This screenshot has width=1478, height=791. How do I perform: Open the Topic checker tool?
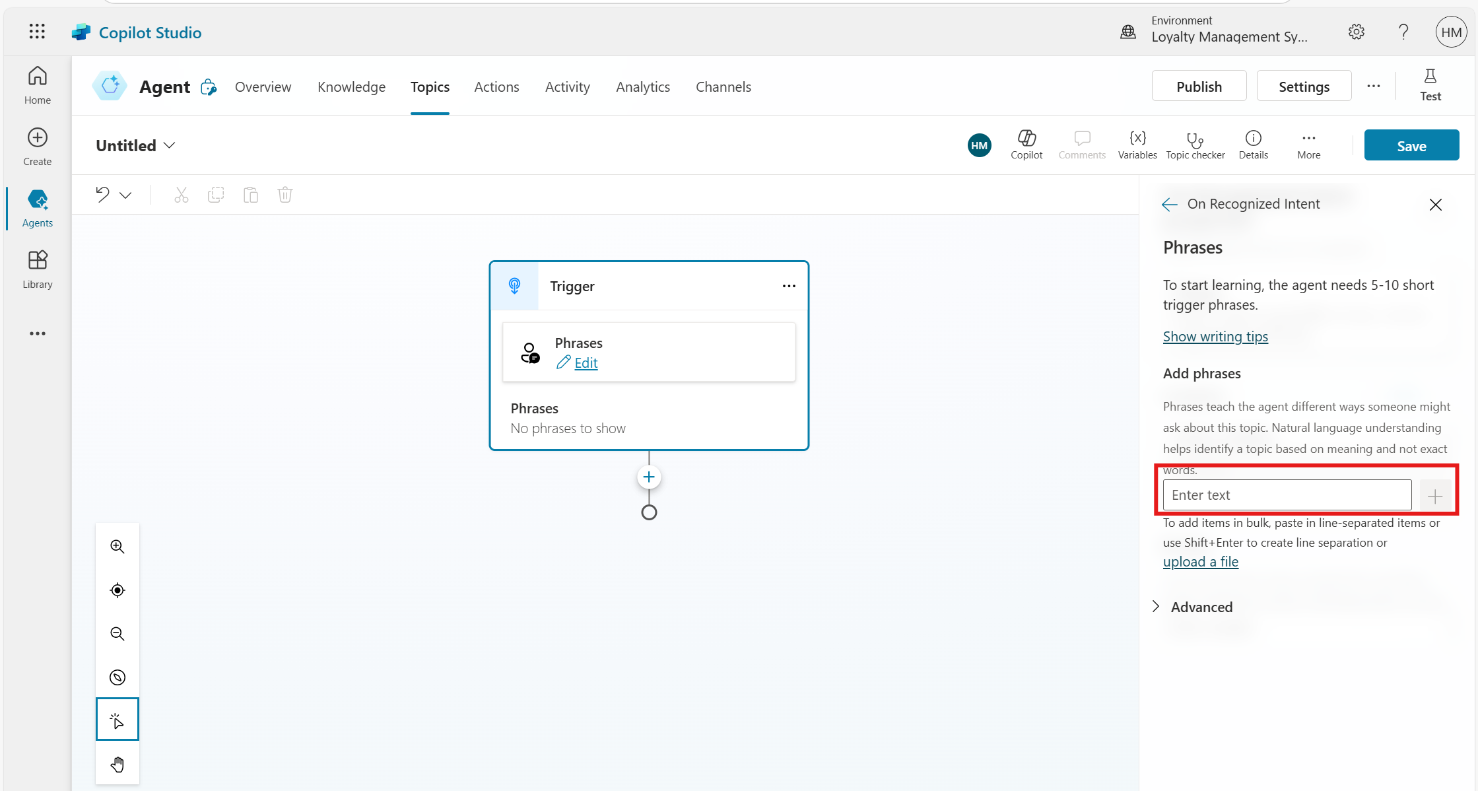(x=1195, y=145)
